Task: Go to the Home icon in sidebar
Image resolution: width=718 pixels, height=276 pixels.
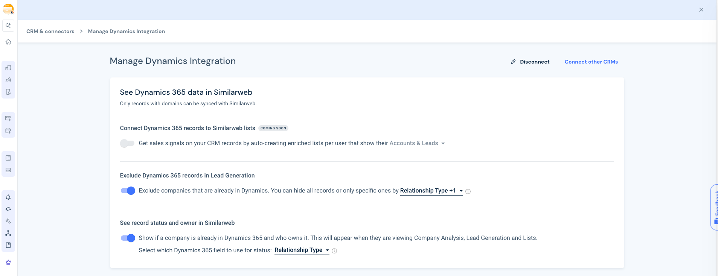Action: click(8, 42)
